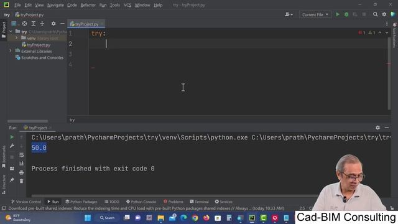Select opened file target icon in Project panel
The height and width of the screenshot is (224, 398).
(24, 24)
